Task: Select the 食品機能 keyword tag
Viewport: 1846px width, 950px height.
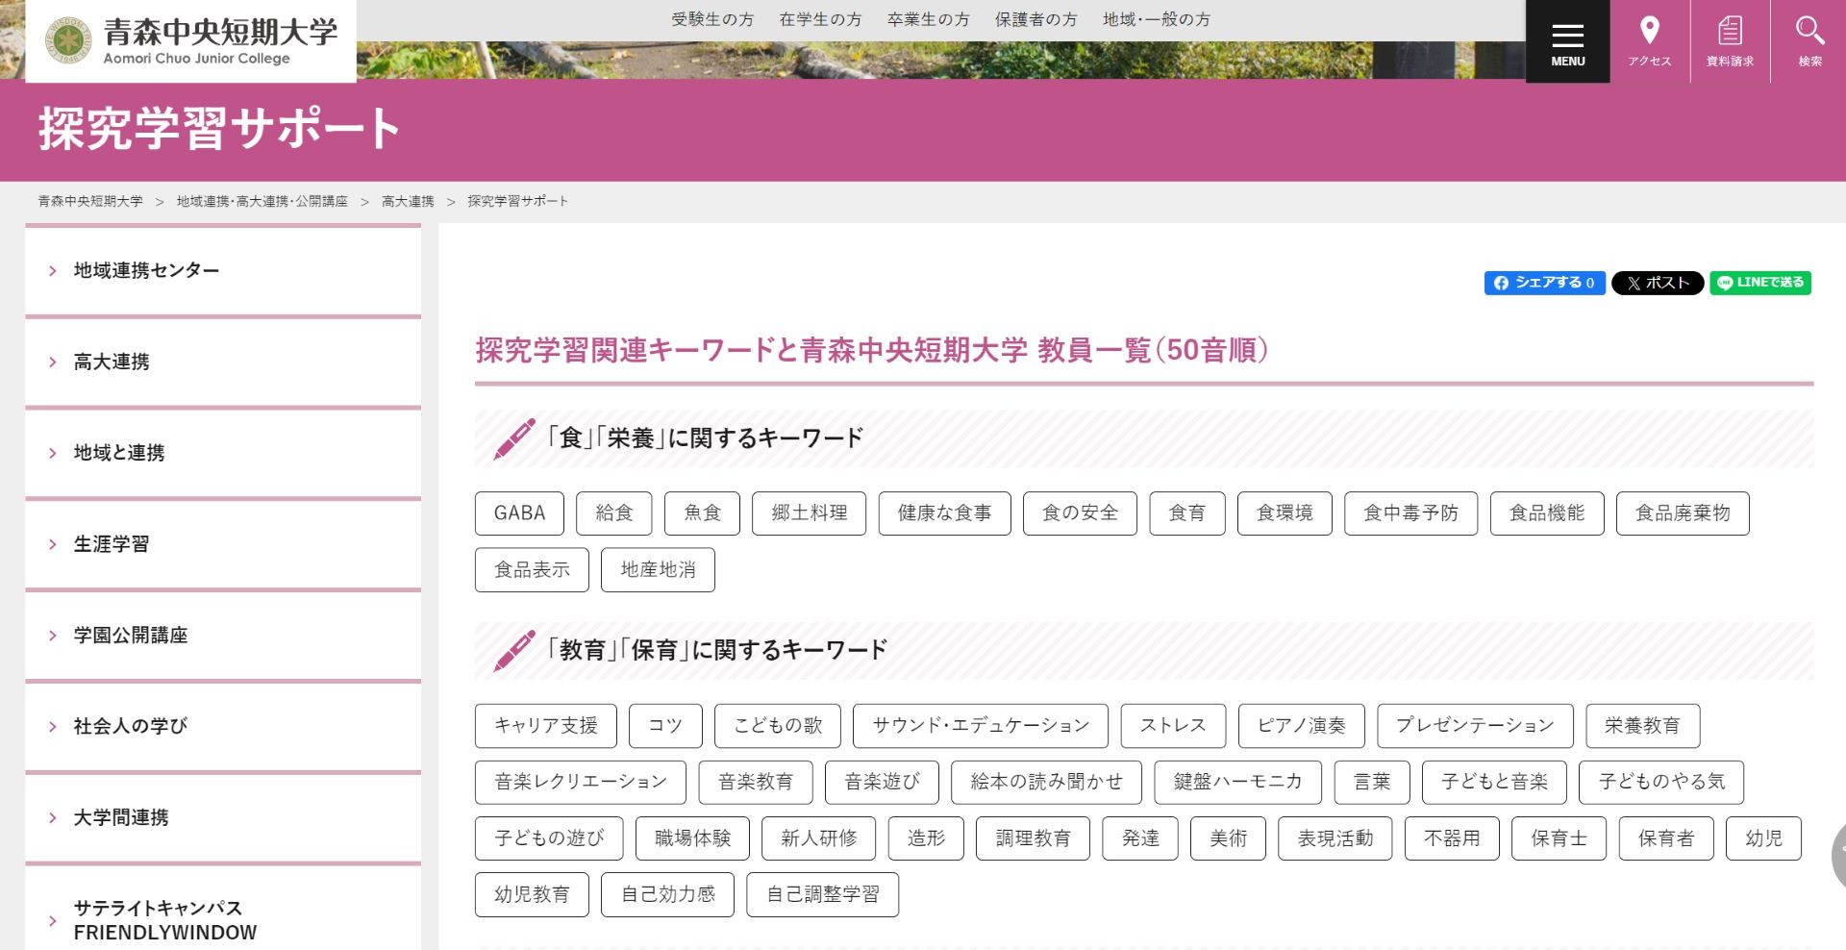Action: (x=1547, y=513)
